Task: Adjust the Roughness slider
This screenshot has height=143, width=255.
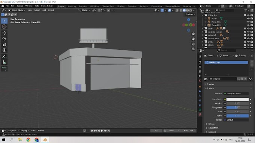Action: [237, 108]
